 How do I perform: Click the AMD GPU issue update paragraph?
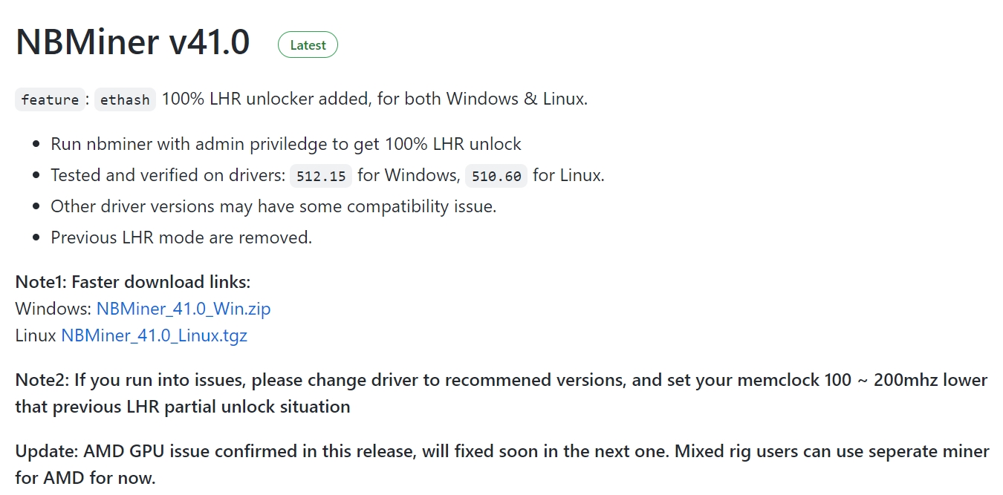tap(502, 464)
